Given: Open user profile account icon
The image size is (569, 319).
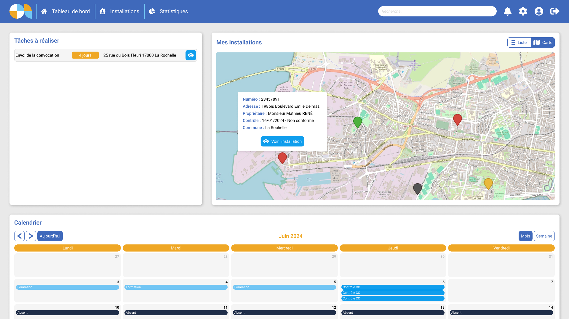Looking at the screenshot, I should pyautogui.click(x=539, y=11).
